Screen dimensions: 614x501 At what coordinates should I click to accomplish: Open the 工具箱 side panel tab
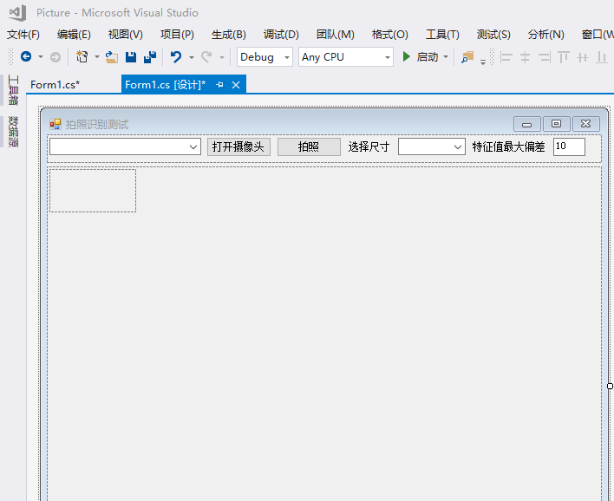12,90
